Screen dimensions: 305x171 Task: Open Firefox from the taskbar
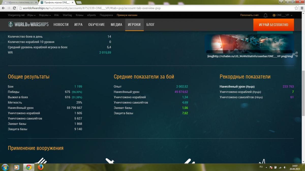40,167
